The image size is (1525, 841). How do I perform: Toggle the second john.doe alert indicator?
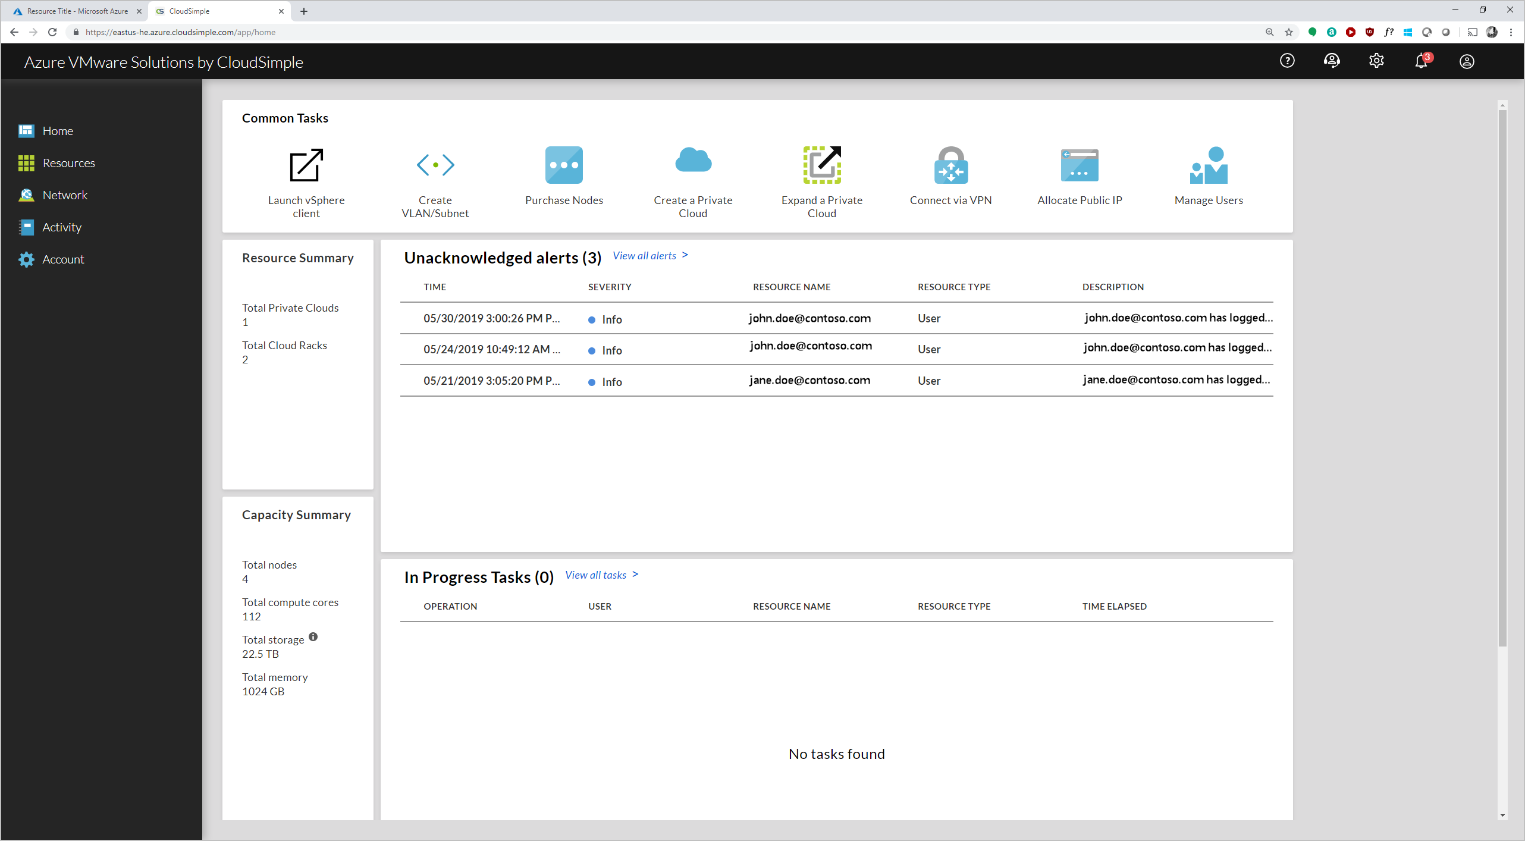click(x=591, y=350)
